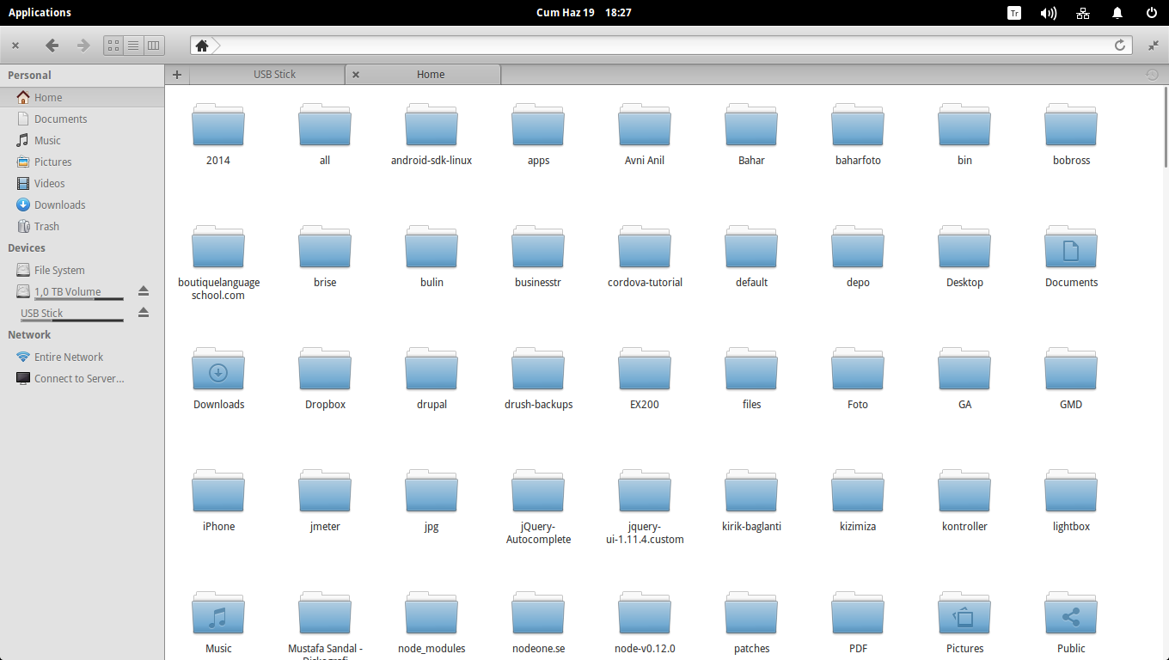
Task: Open Music in the sidebar
Action: [82, 140]
